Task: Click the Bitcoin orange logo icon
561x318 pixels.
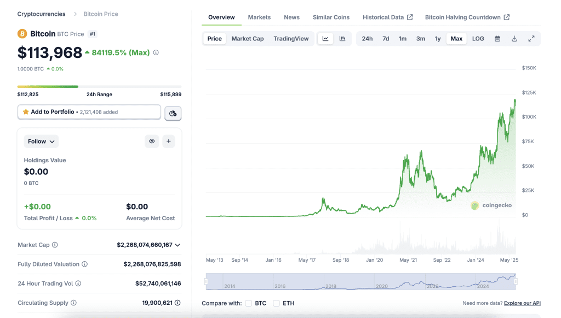Action: point(22,33)
